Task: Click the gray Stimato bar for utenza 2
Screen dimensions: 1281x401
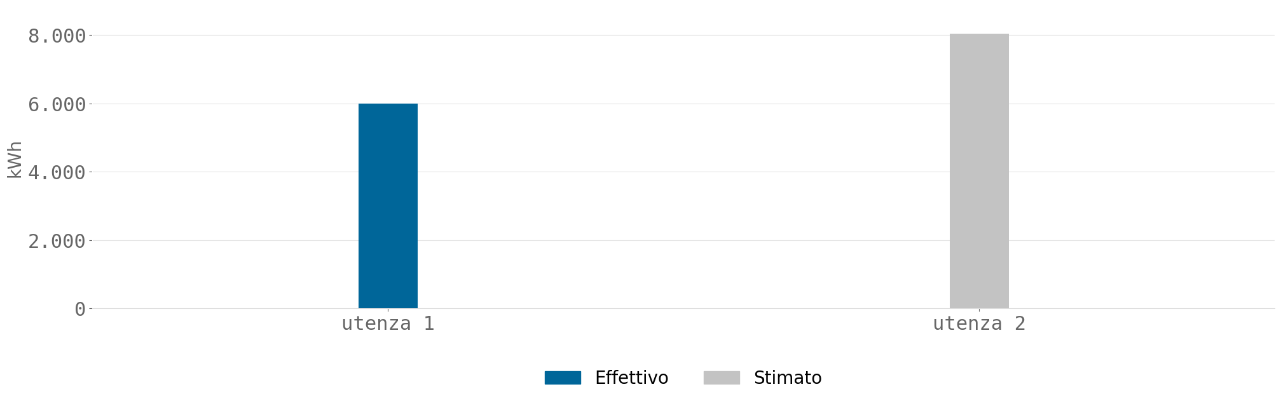Action: tap(979, 171)
